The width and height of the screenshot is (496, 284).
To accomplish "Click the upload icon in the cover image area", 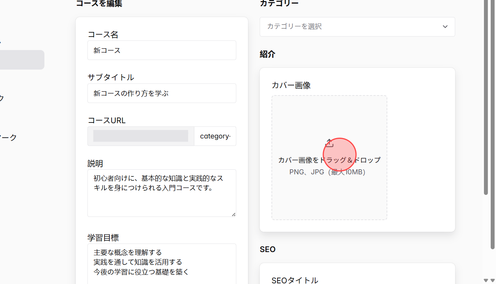I will [329, 143].
